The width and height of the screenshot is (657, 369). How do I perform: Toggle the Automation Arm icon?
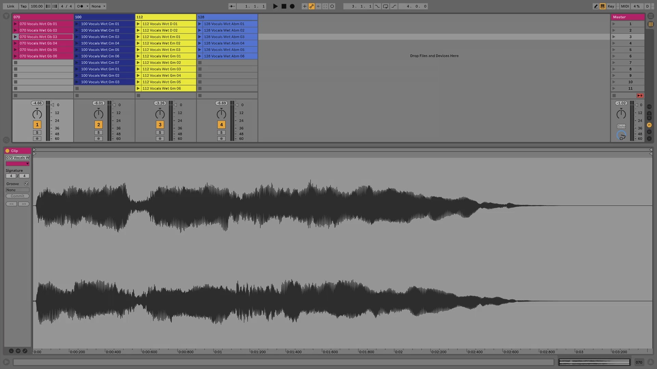point(311,6)
